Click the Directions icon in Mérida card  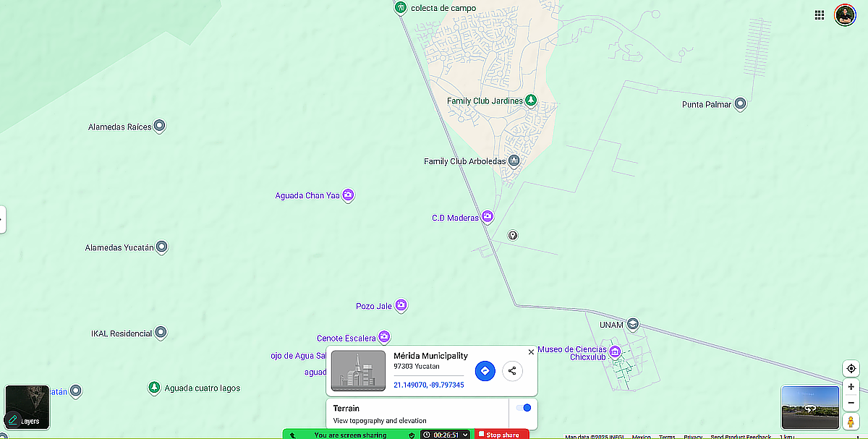point(485,371)
